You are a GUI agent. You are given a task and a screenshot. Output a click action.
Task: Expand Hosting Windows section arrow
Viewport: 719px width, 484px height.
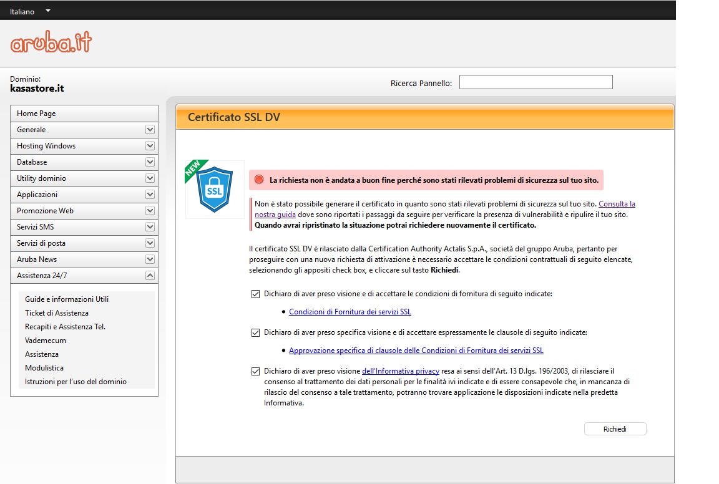(150, 146)
